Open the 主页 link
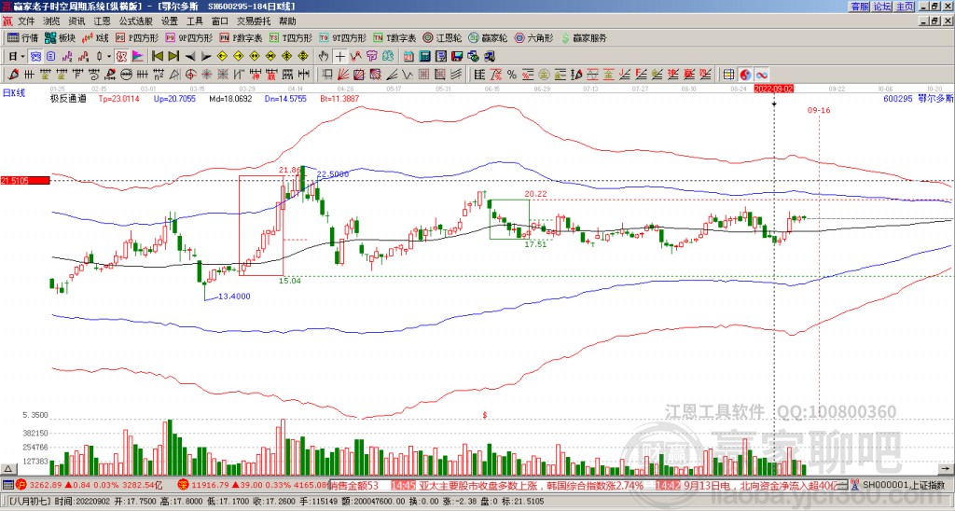This screenshot has height=511, width=955. coord(905,7)
